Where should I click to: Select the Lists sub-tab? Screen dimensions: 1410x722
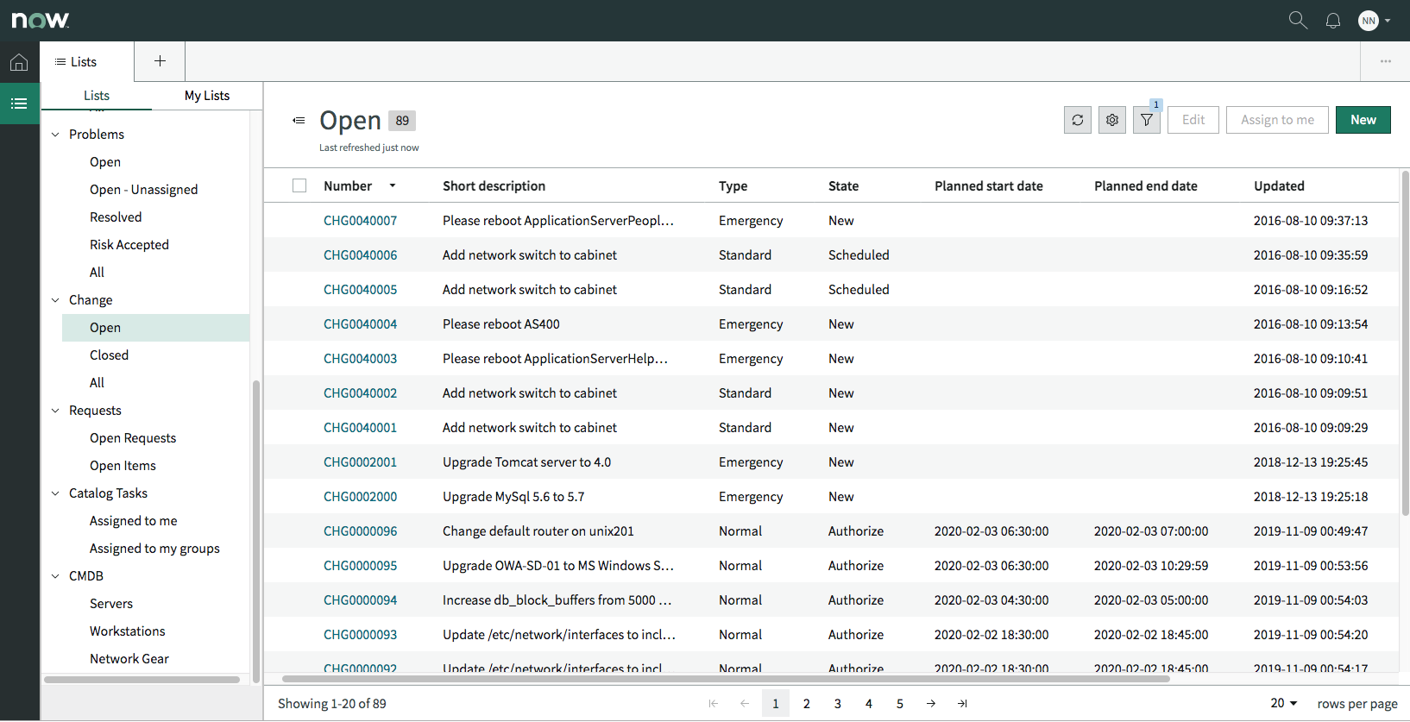coord(97,96)
